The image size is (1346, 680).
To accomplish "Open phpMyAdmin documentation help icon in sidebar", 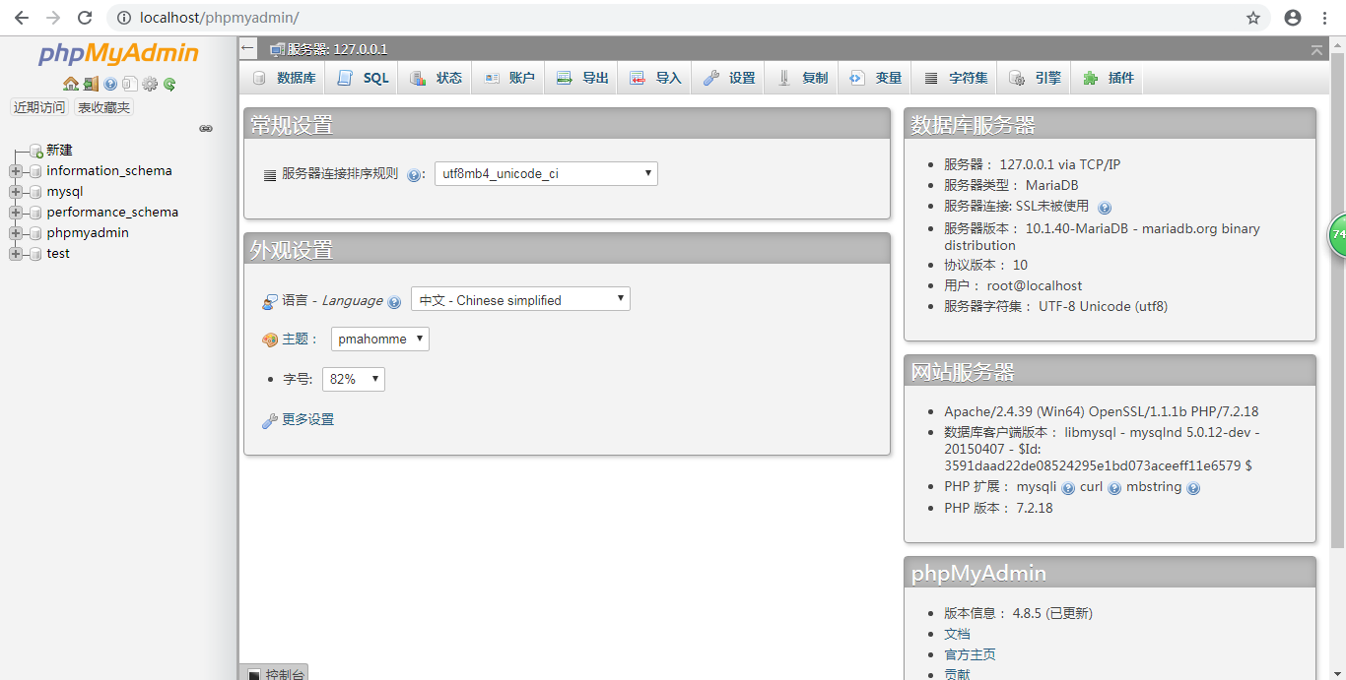I will 110,85.
